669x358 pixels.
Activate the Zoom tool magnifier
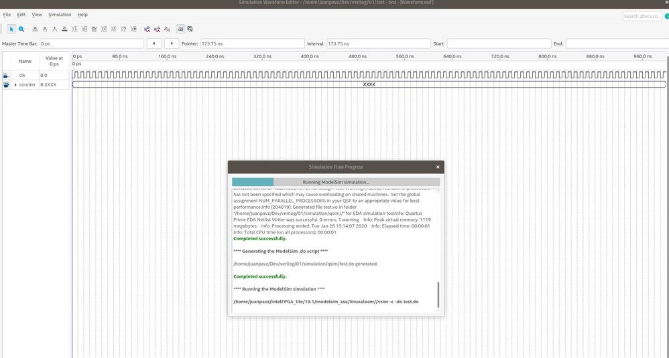(x=21, y=29)
